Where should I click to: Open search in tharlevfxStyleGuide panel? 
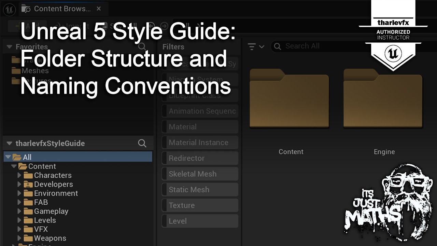coord(142,143)
